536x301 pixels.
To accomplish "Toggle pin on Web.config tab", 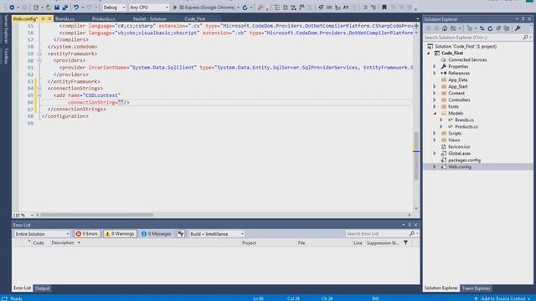I will [x=44, y=18].
